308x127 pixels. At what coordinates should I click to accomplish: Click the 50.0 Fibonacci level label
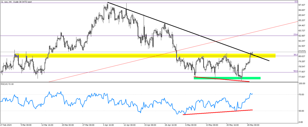point(296,71)
